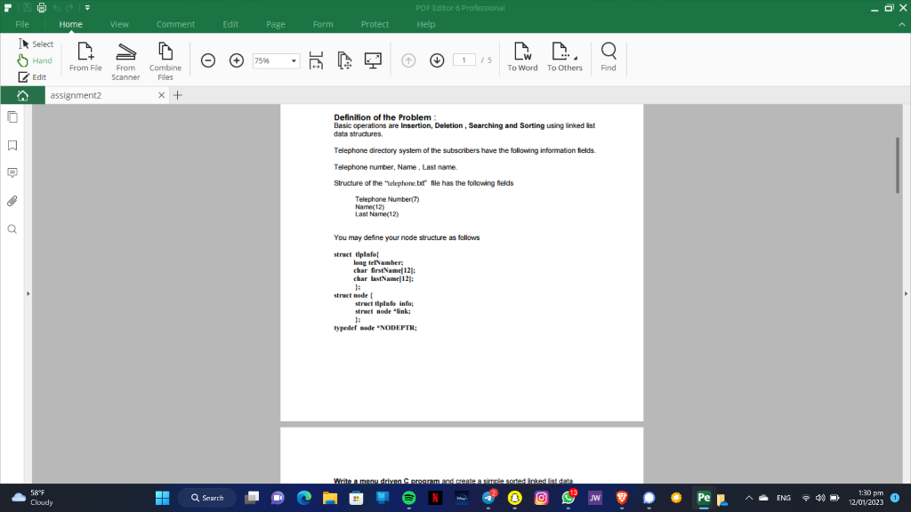
Task: Open the Edit ribbon tab
Action: pyautogui.click(x=230, y=24)
